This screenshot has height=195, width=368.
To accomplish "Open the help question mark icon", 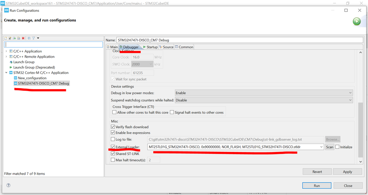I will point(8,185).
